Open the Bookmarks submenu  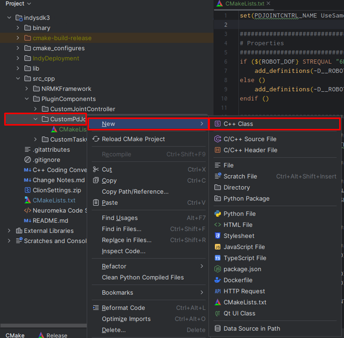(x=149, y=293)
